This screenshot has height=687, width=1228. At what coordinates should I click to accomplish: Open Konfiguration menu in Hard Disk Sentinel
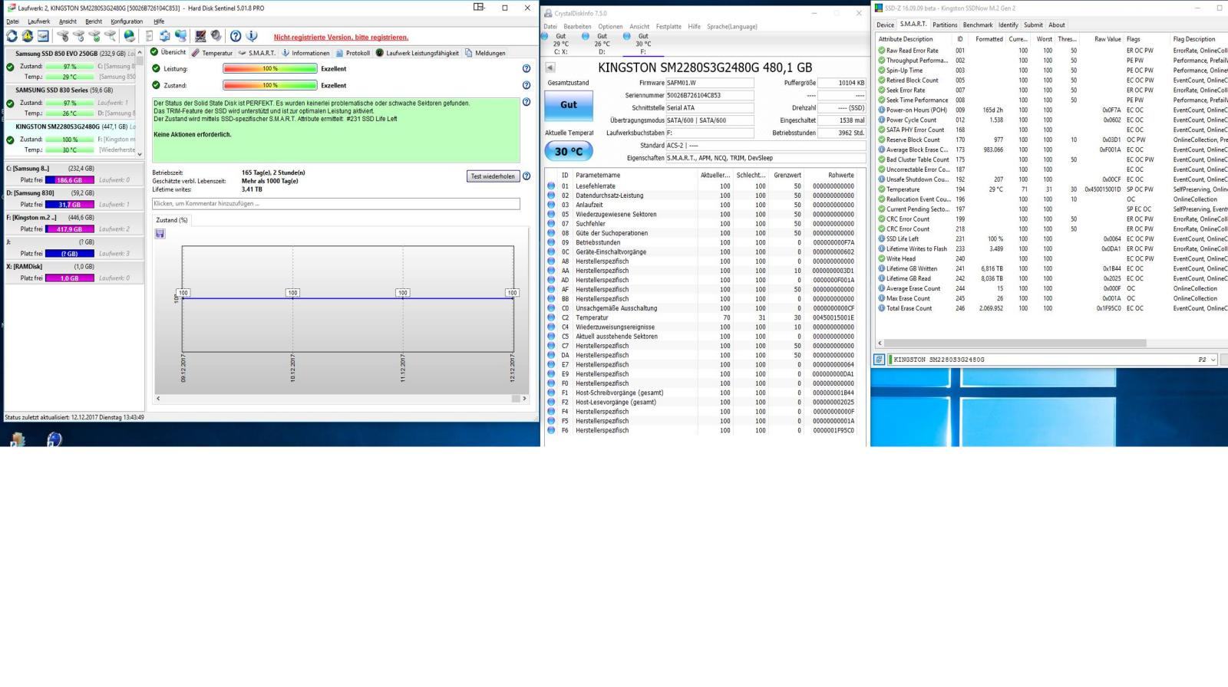pyautogui.click(x=127, y=21)
